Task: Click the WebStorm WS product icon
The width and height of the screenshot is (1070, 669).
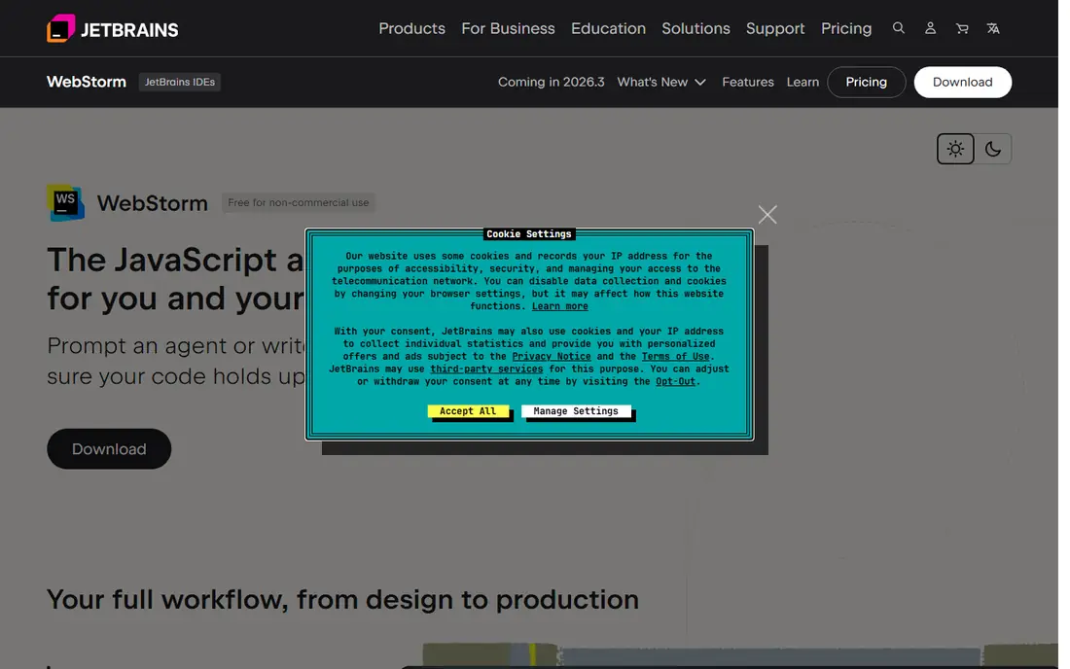Action: 65,202
